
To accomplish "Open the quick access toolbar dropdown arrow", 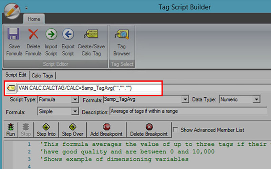I will coord(26,8).
